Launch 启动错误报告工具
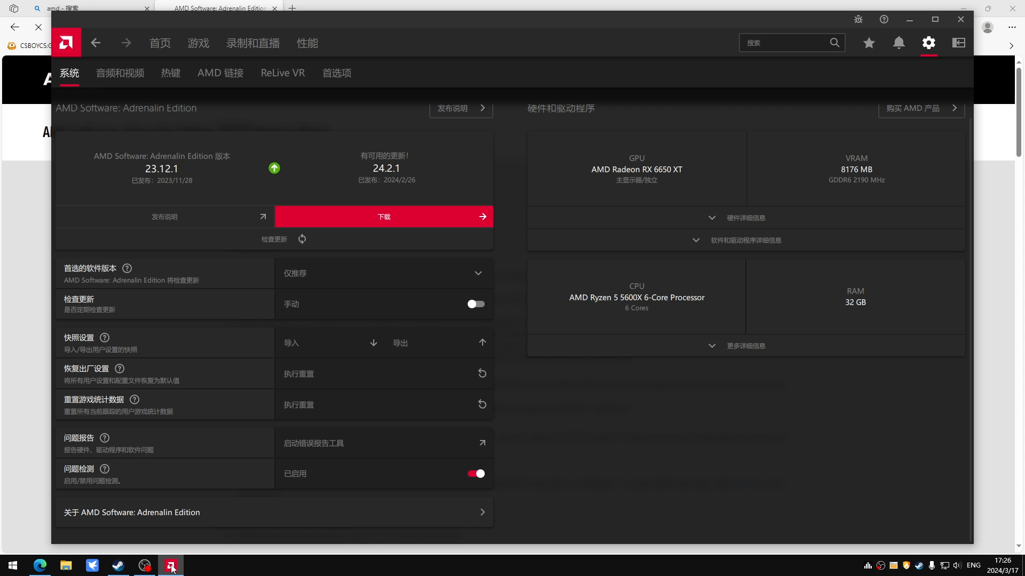The image size is (1025, 576). pyautogui.click(x=384, y=443)
